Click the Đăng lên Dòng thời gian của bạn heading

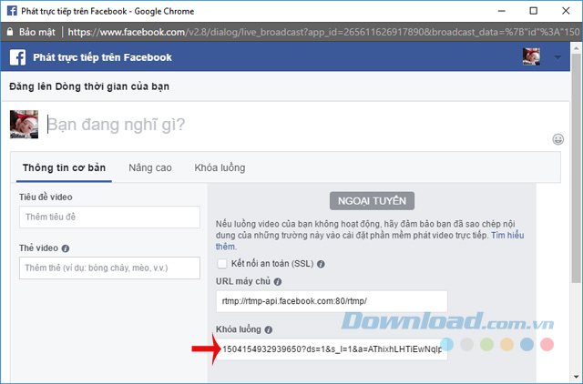(89, 86)
